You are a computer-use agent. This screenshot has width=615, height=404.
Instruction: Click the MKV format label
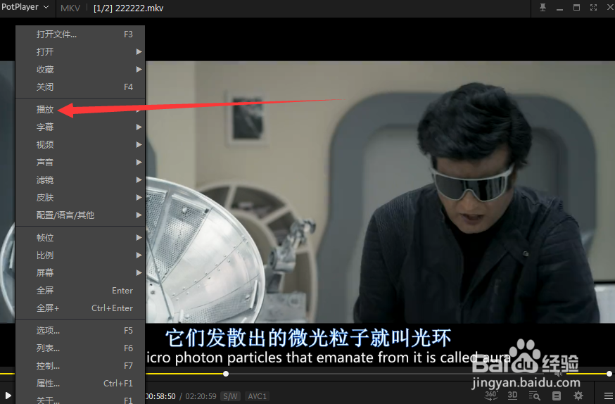70,8
